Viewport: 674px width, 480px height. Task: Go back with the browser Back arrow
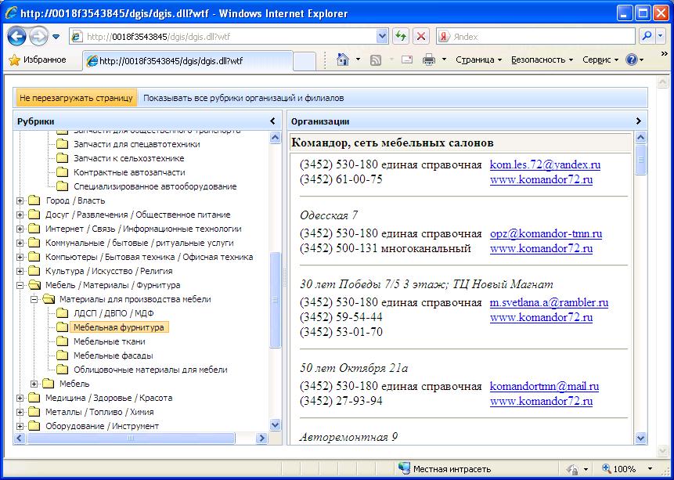coord(16,37)
